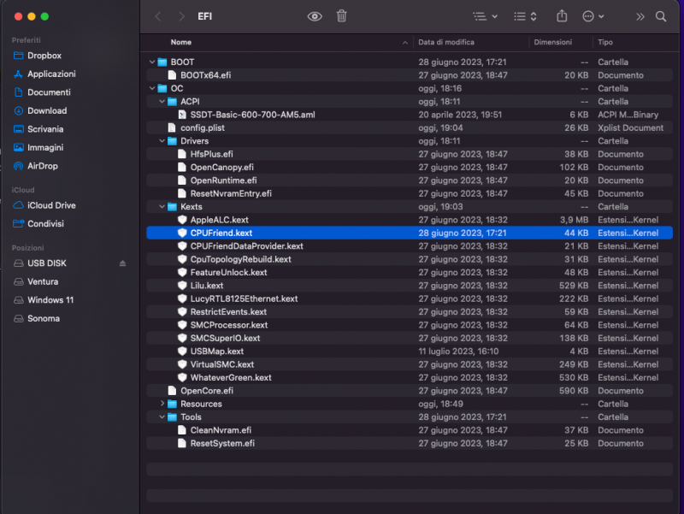Select FeatureUnlock.kext
The width and height of the screenshot is (684, 514).
click(410, 272)
